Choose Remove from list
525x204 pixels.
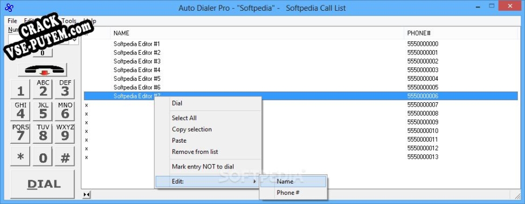click(x=208, y=152)
